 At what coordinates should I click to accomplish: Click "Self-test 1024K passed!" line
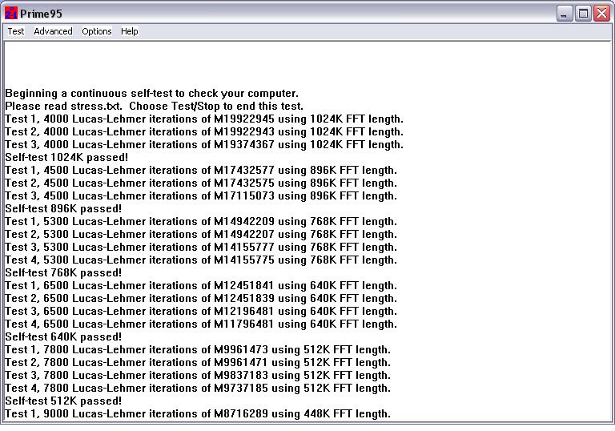[x=66, y=157]
